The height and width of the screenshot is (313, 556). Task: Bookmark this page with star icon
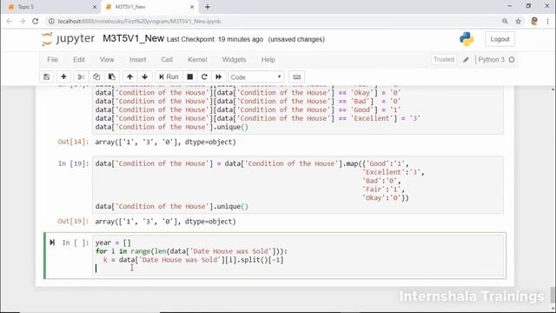click(x=518, y=21)
